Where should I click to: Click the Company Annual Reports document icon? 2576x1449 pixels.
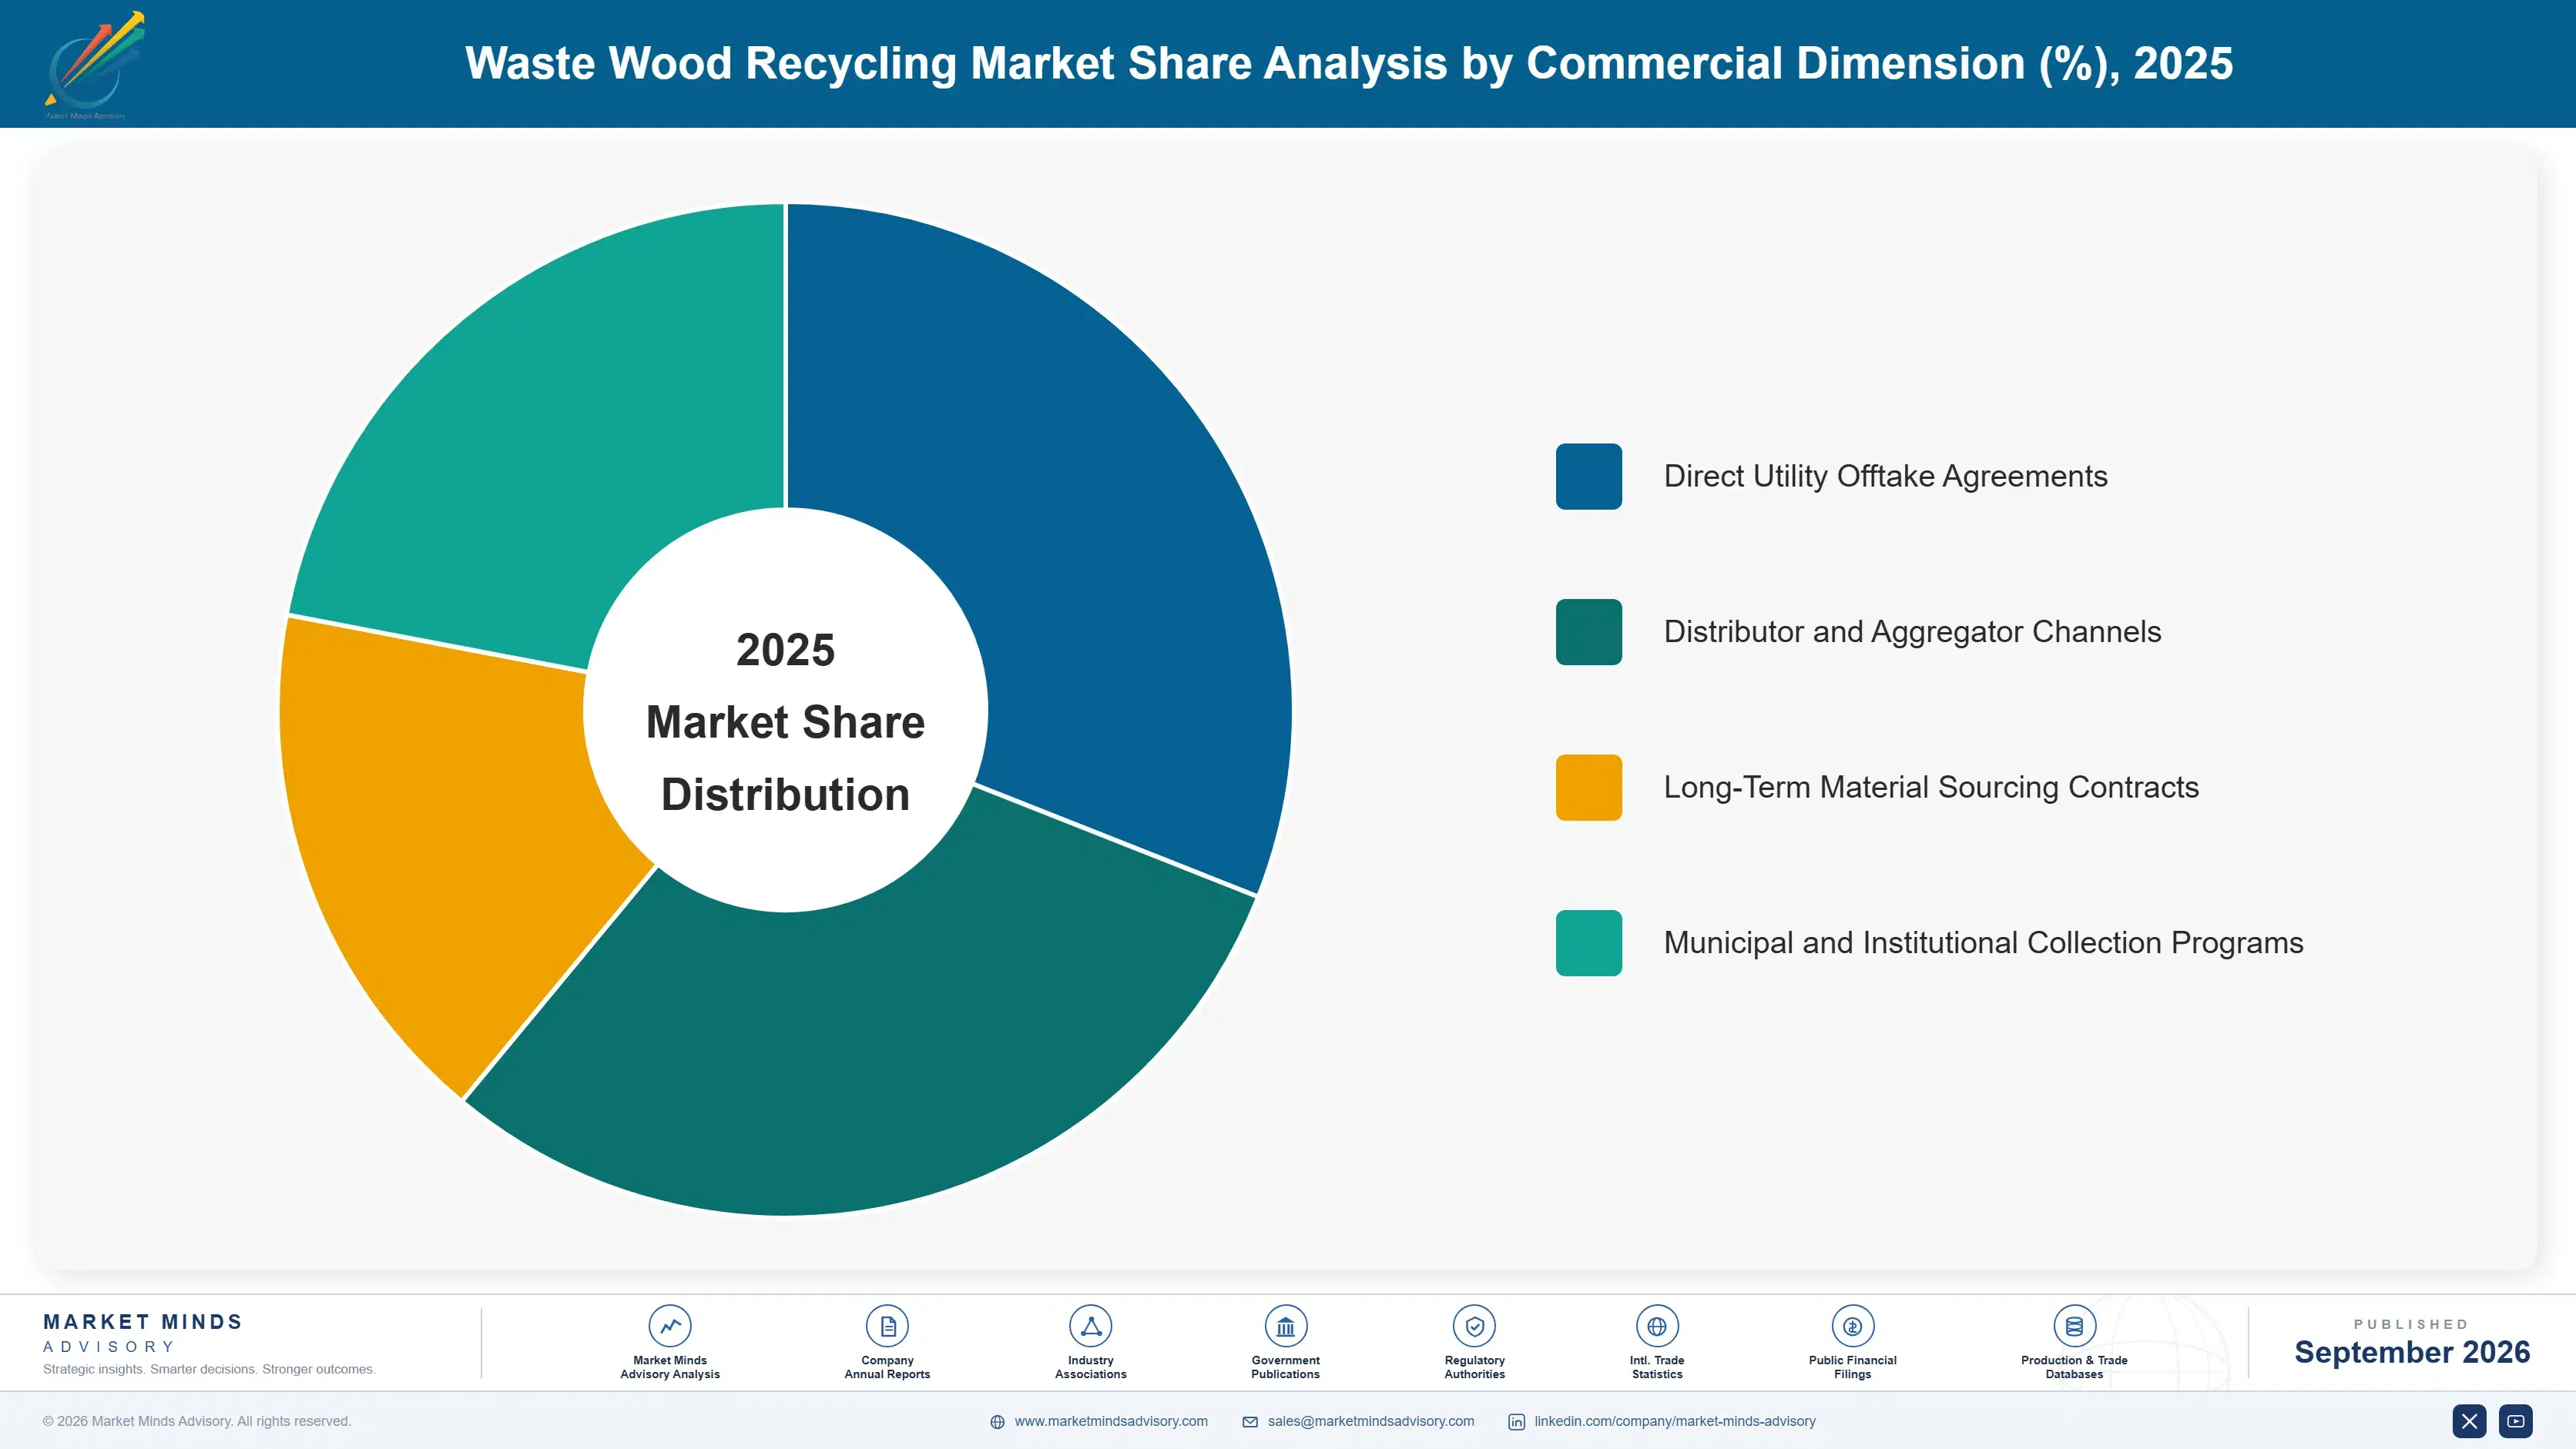tap(887, 1326)
